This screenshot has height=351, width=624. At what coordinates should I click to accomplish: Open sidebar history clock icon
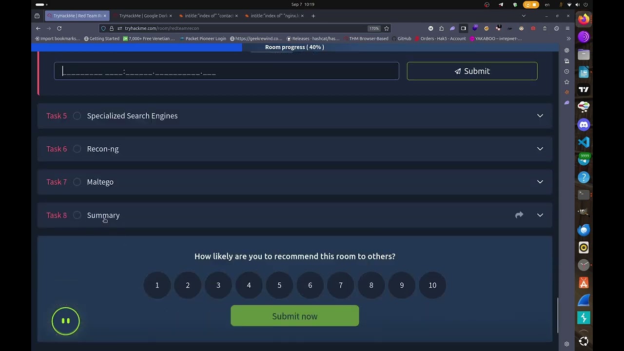[566, 72]
